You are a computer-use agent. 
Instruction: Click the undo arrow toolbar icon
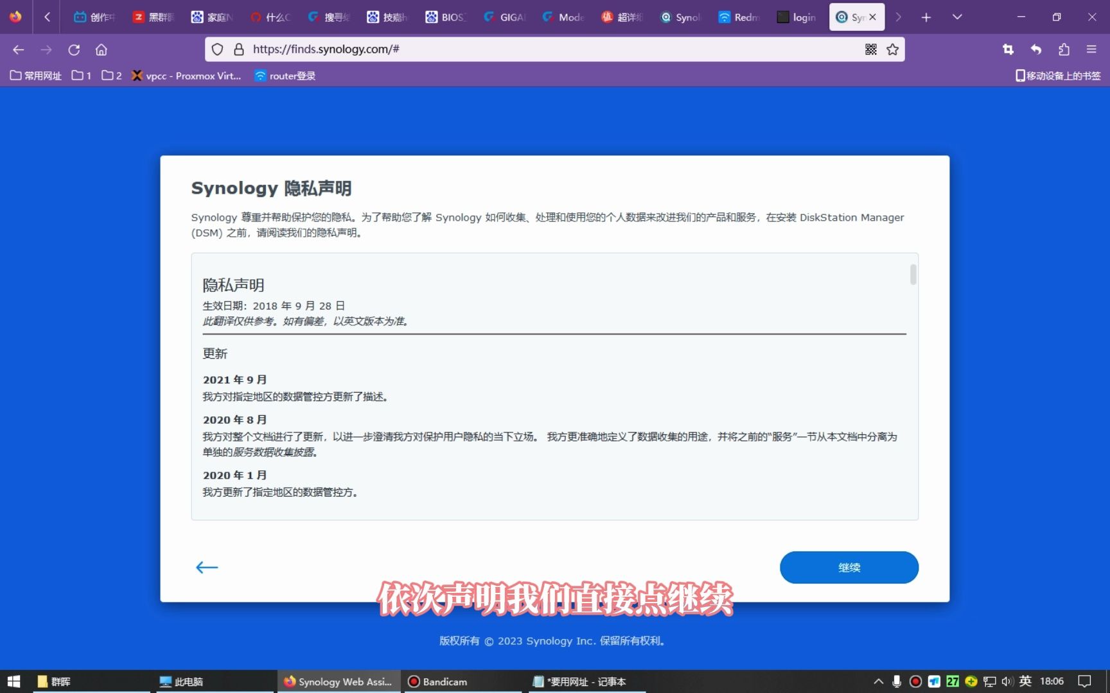[x=1035, y=49]
